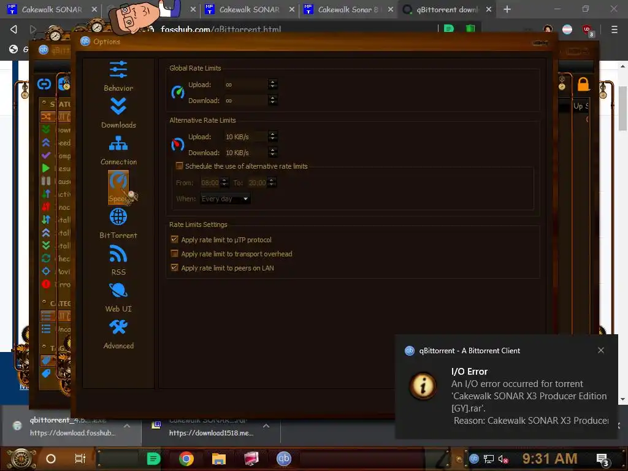Open the Start menu steampunk button
This screenshot has height=471, width=628.
21,459
